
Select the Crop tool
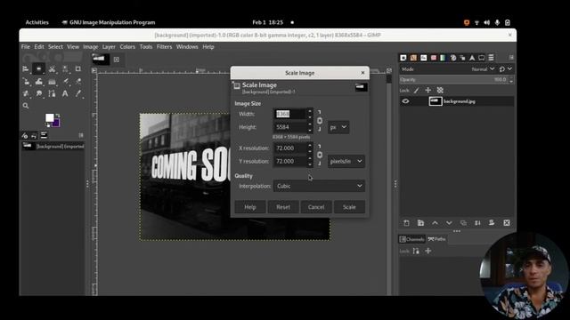pyautogui.click(x=78, y=68)
